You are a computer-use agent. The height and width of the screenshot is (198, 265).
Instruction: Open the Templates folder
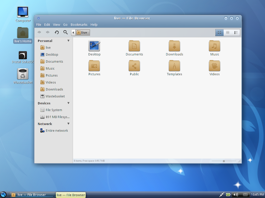click(174, 66)
